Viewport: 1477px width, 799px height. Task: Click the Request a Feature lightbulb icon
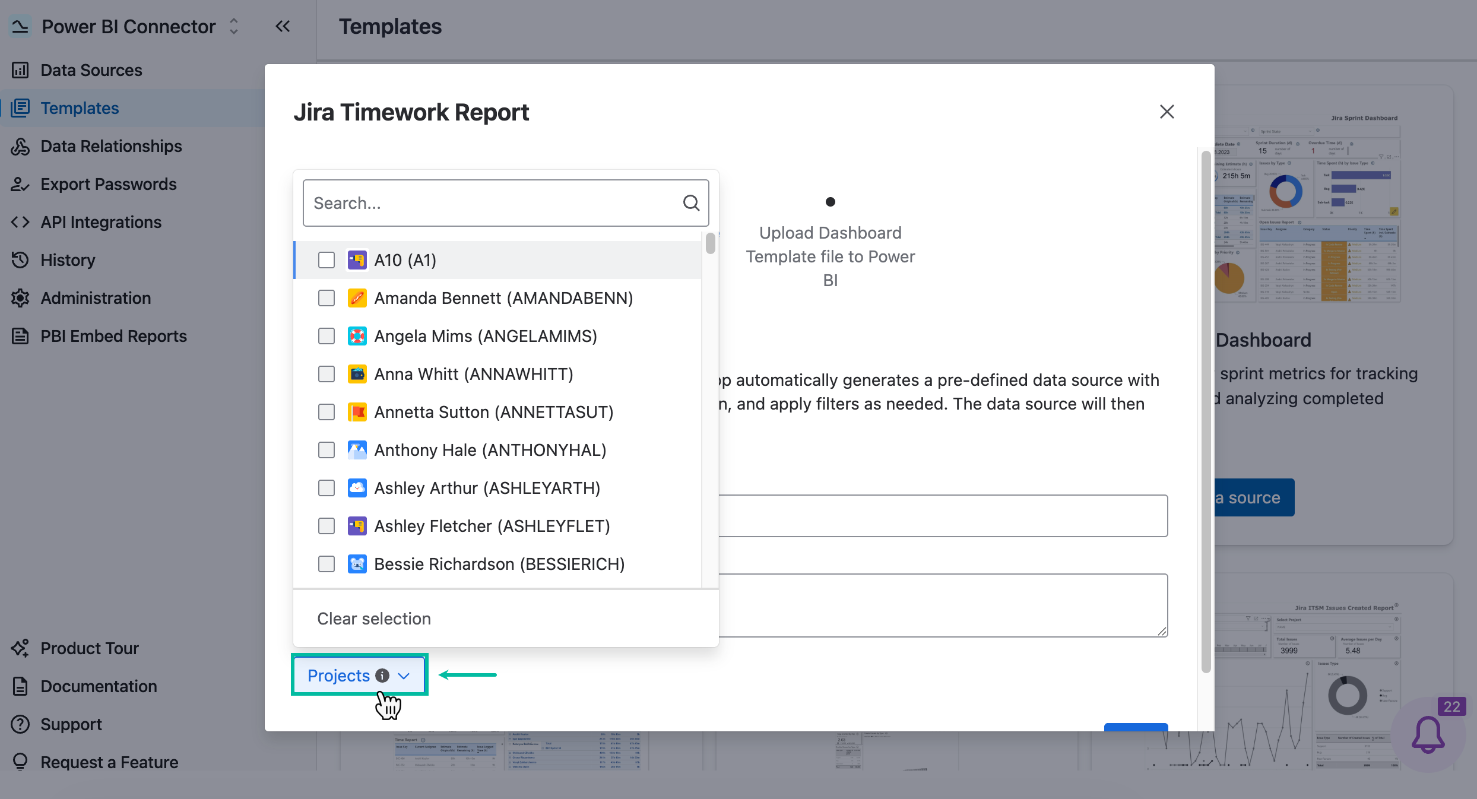(x=20, y=762)
